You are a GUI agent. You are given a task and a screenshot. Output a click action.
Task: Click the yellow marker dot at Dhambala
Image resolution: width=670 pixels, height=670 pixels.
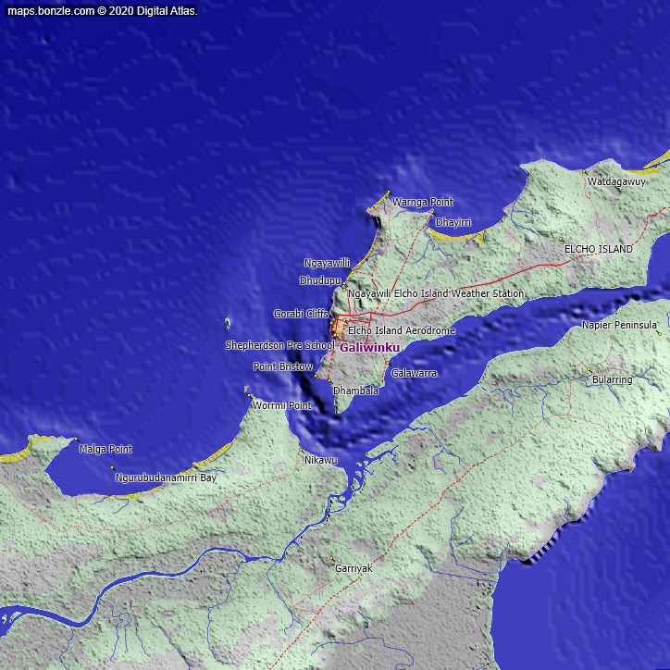click(329, 380)
